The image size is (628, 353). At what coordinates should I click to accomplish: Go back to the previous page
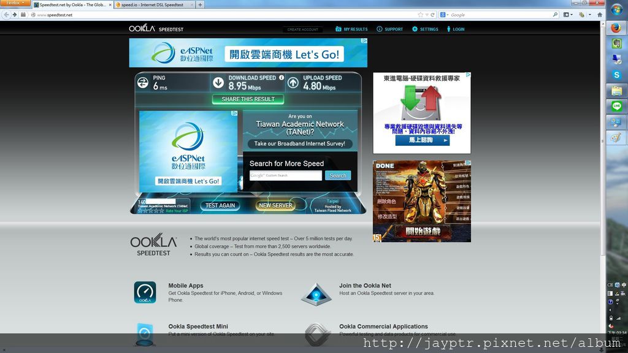(x=6, y=15)
